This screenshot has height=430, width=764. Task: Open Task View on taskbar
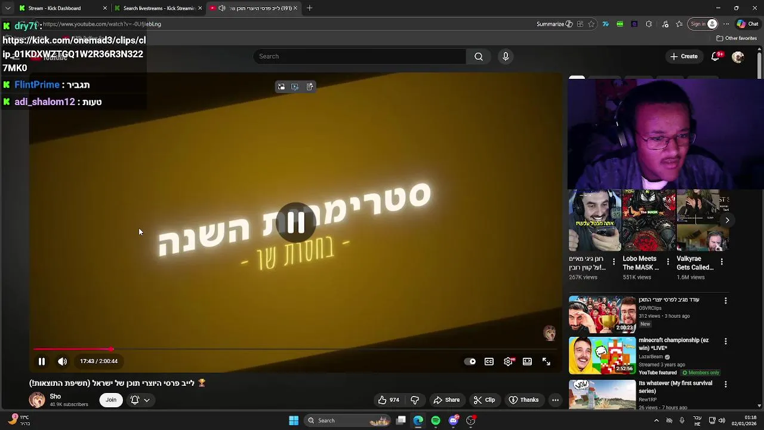[401, 420]
